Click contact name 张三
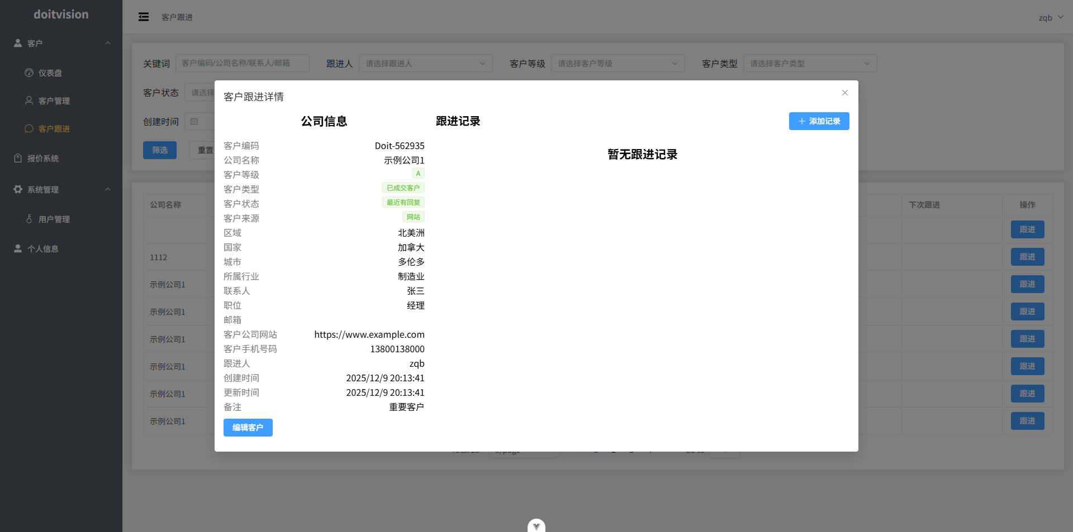This screenshot has width=1073, height=532. coord(415,291)
